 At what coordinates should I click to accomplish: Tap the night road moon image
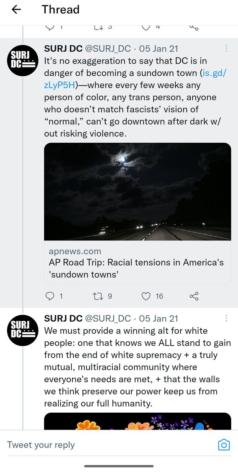pos(137,192)
